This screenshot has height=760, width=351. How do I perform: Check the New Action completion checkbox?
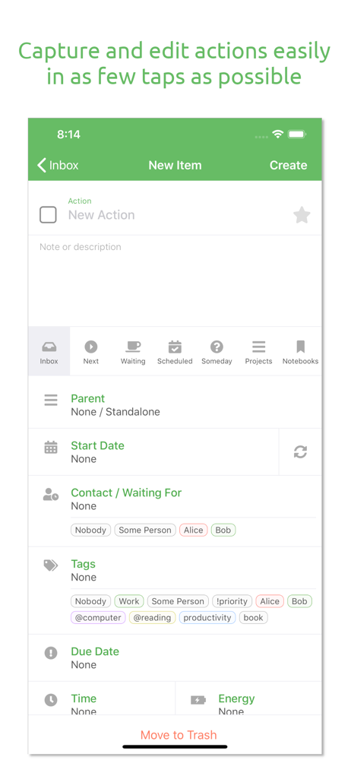[48, 215]
